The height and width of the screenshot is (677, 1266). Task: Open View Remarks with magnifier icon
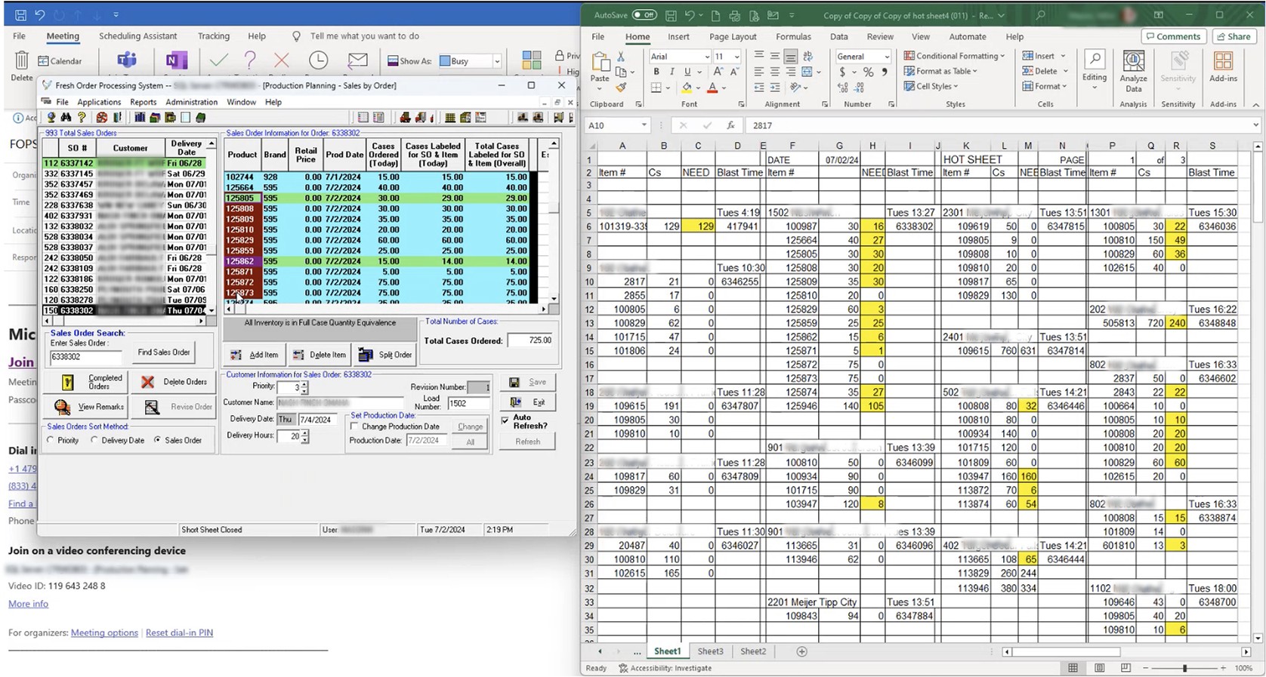click(x=63, y=407)
